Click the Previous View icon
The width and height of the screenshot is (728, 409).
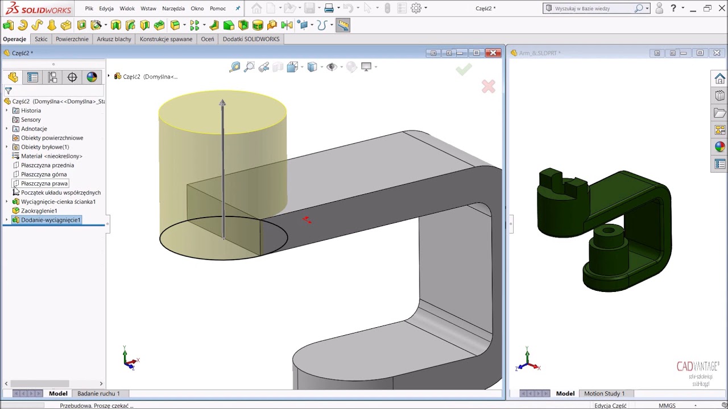263,67
